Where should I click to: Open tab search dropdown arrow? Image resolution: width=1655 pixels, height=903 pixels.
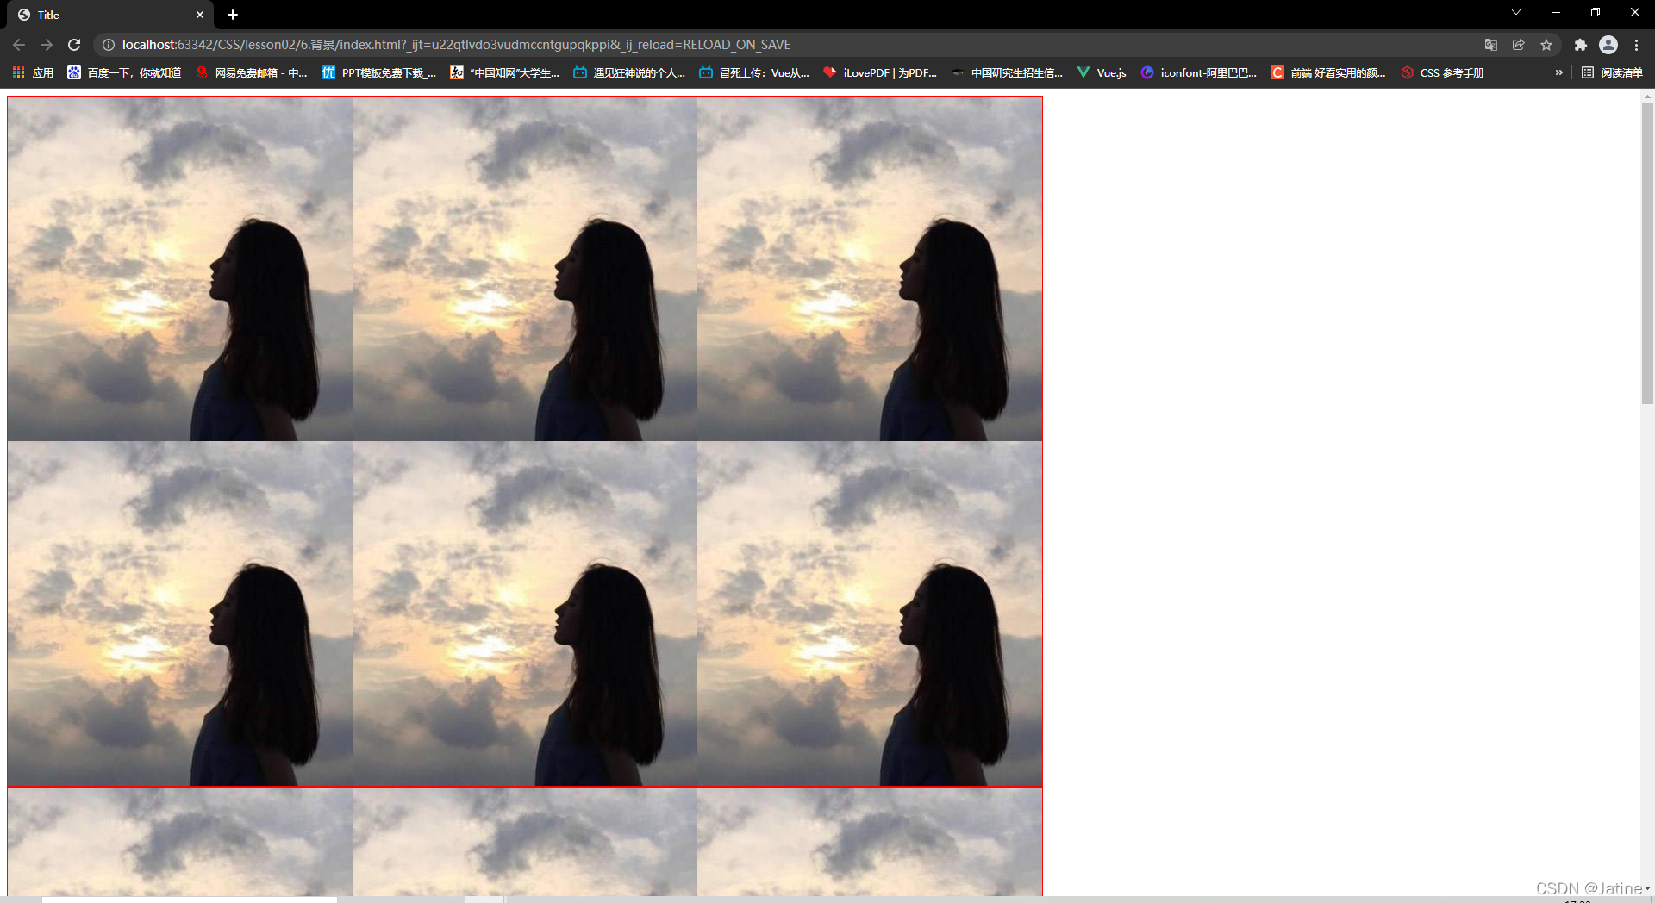pos(1516,12)
